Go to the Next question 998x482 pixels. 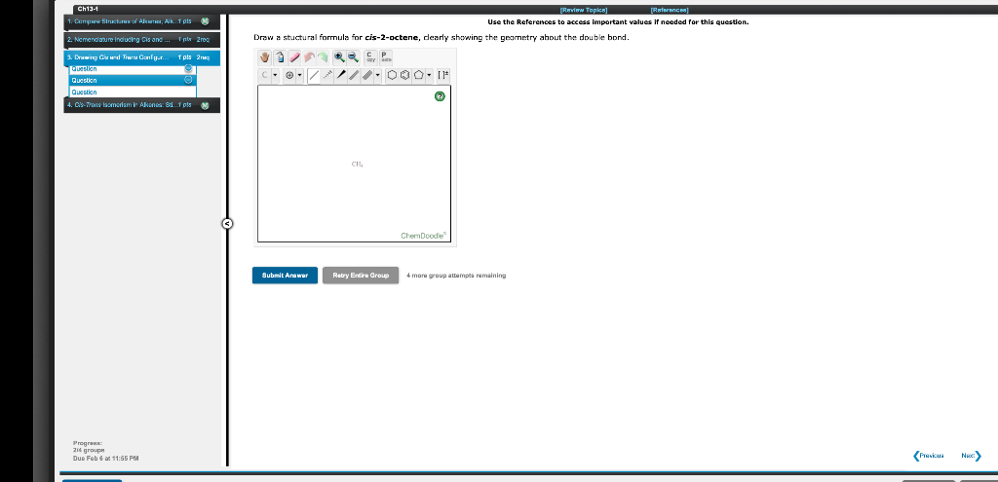tap(972, 456)
